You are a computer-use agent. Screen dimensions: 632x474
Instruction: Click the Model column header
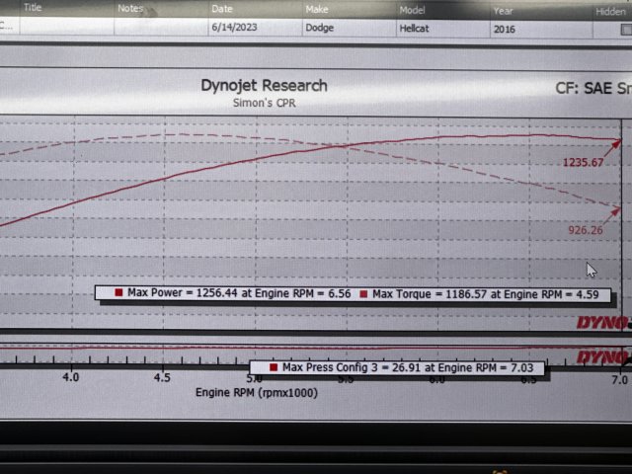[x=412, y=8]
